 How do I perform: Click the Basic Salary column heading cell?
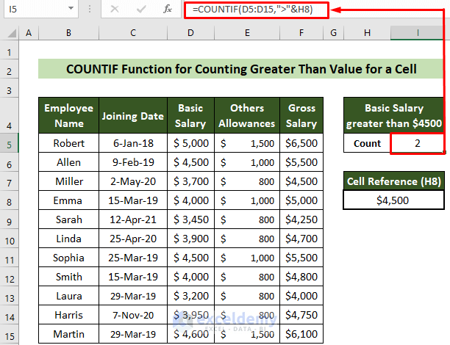[190, 115]
